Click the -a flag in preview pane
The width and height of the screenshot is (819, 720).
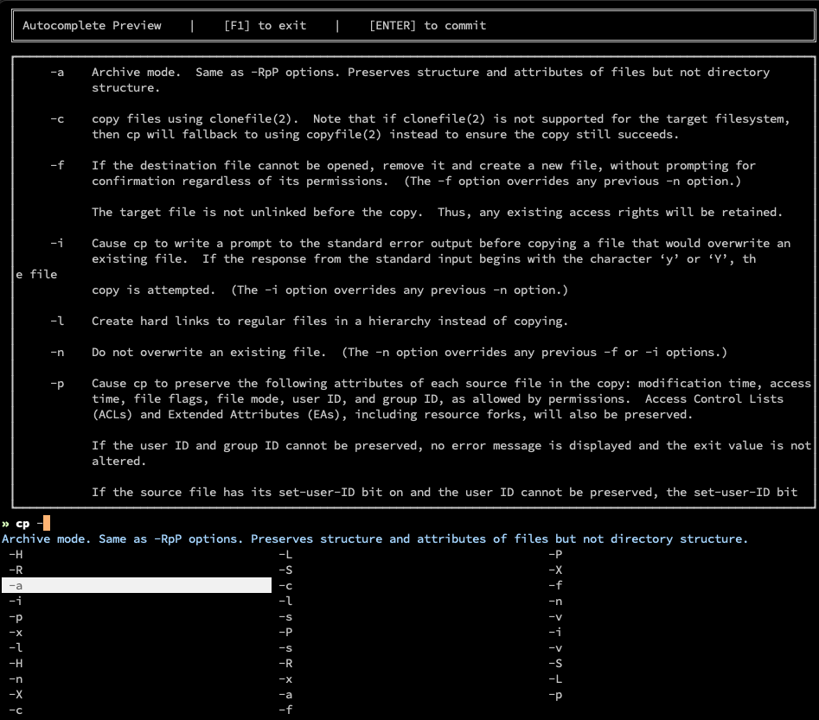[57, 73]
